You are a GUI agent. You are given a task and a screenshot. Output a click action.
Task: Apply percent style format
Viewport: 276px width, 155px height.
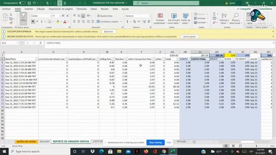point(134,22)
